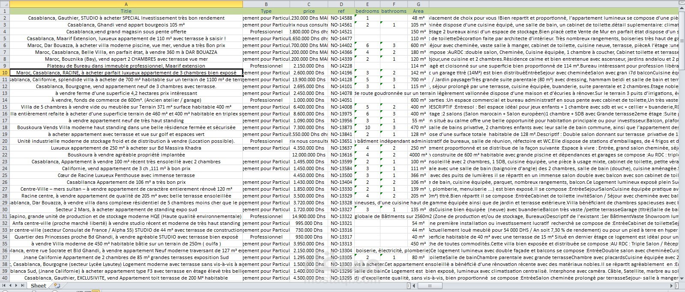Select cell with ref NO-14196

pos(341,73)
